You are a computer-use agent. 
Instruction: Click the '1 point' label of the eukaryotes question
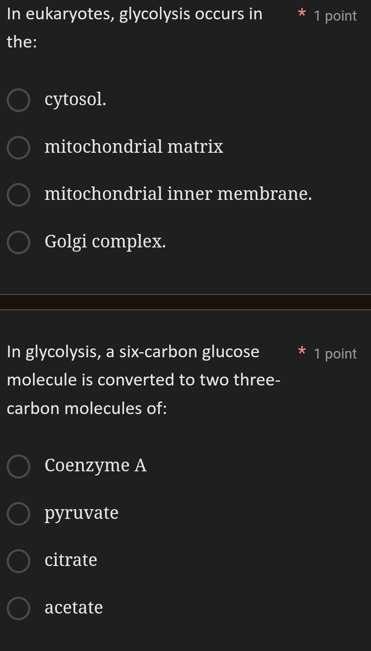click(335, 16)
